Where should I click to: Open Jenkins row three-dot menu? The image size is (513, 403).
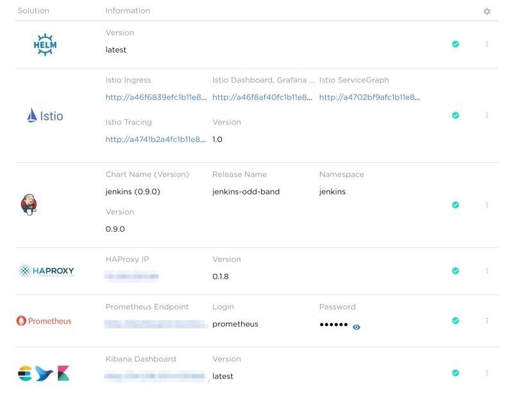pyautogui.click(x=487, y=205)
